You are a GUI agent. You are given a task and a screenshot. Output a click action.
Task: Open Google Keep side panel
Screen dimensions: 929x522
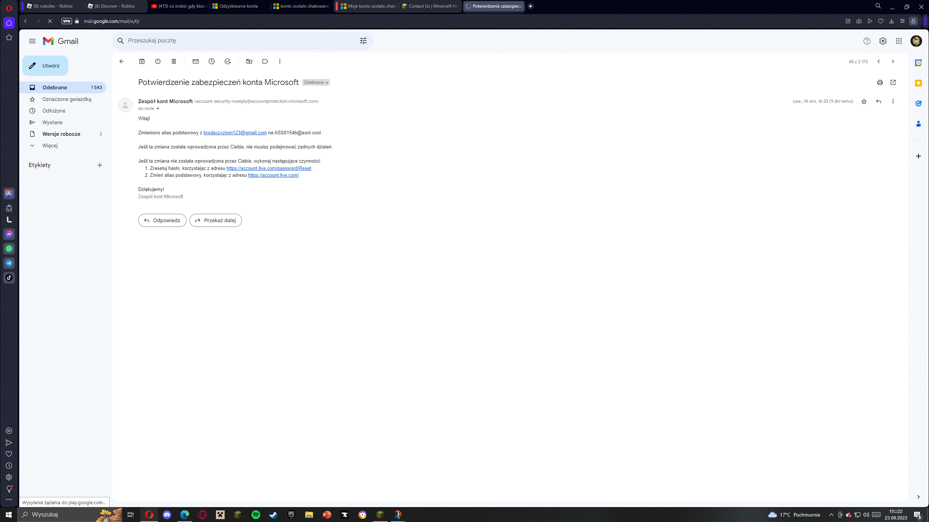918,83
